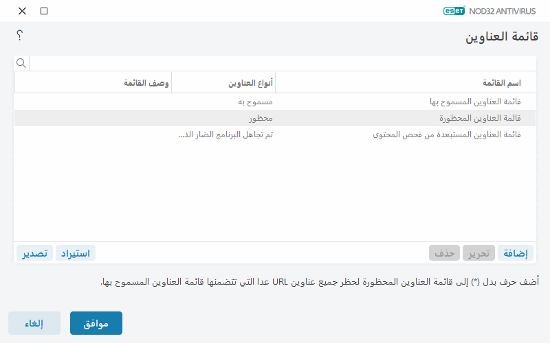Sort by the وصف القائمة column header
Viewport: 550px width, 343px height.
(x=93, y=83)
